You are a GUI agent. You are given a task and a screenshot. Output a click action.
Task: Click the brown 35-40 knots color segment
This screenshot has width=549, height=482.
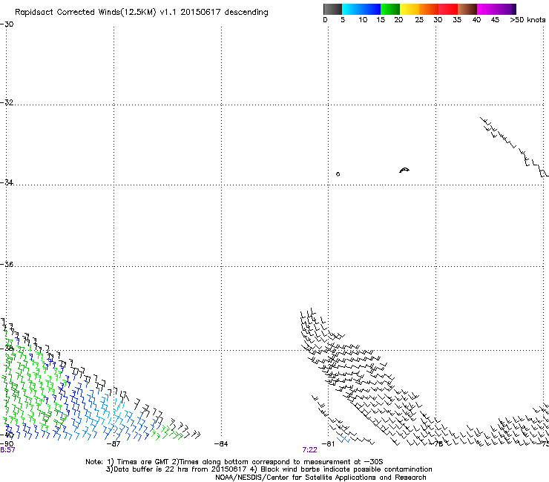pyautogui.click(x=467, y=9)
